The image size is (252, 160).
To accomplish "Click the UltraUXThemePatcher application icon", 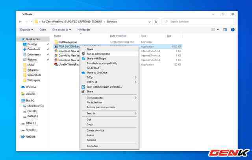I will coord(56,64).
